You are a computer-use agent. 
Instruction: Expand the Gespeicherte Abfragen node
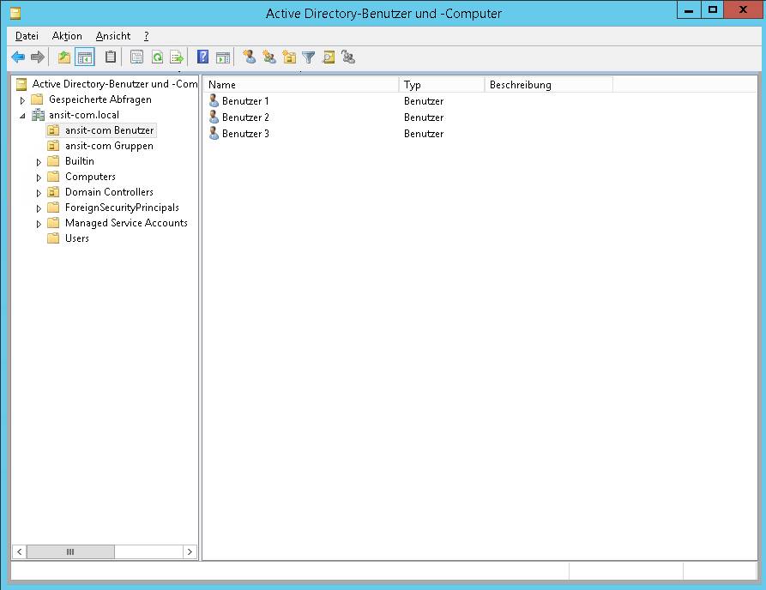pyautogui.click(x=23, y=100)
